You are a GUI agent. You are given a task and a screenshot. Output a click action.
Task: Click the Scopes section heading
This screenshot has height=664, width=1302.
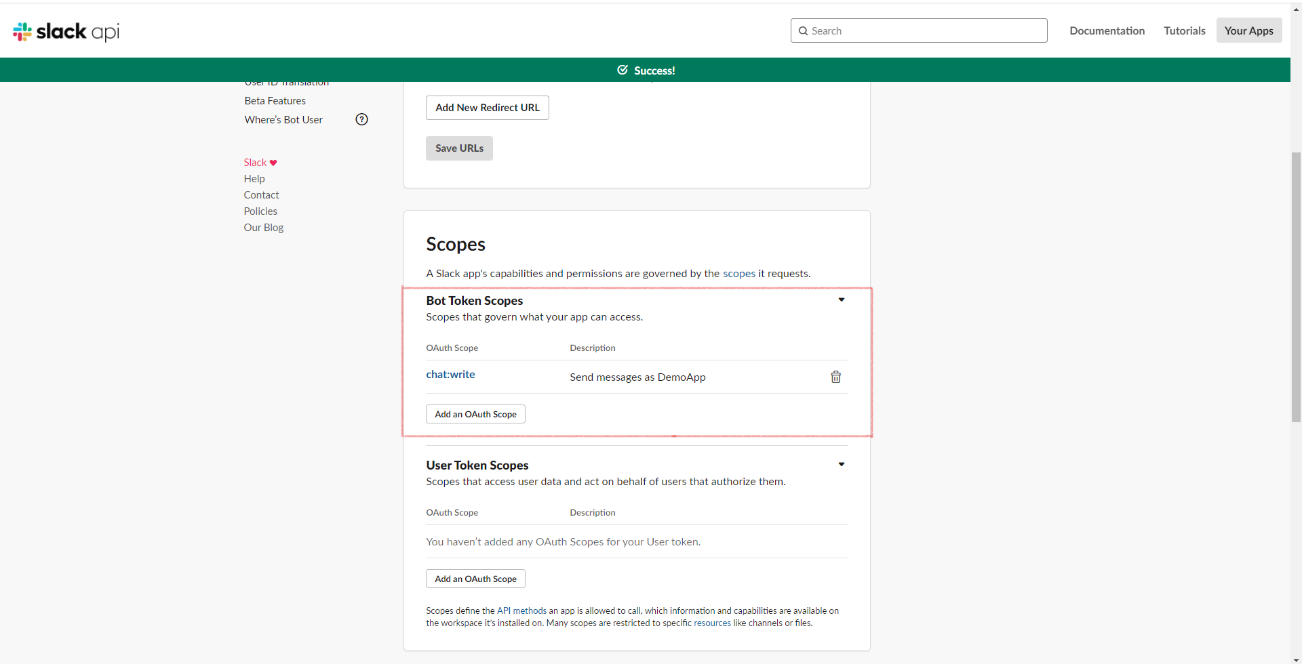coord(456,244)
